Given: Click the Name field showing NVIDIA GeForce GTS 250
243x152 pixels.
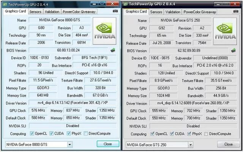Looking at the screenshot, I should 180,20.
